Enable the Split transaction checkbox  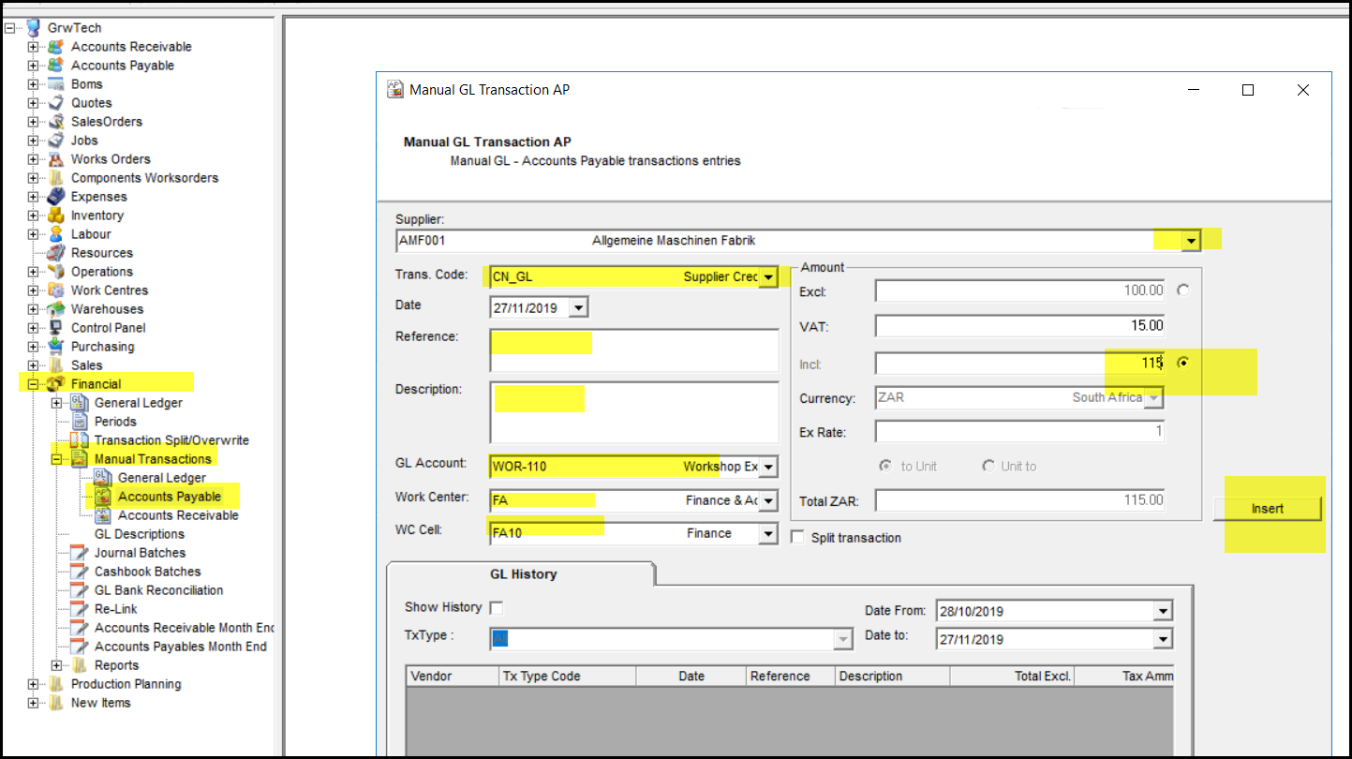(x=797, y=538)
